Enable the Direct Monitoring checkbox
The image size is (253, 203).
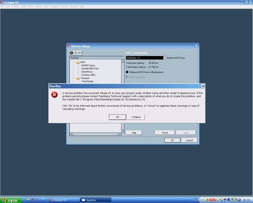[x=127, y=77]
